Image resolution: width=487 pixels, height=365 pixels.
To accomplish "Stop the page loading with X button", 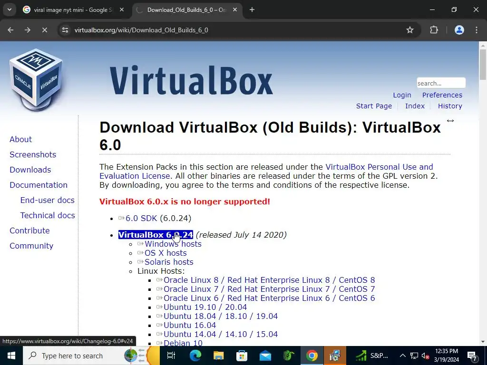I will pyautogui.click(x=44, y=30).
